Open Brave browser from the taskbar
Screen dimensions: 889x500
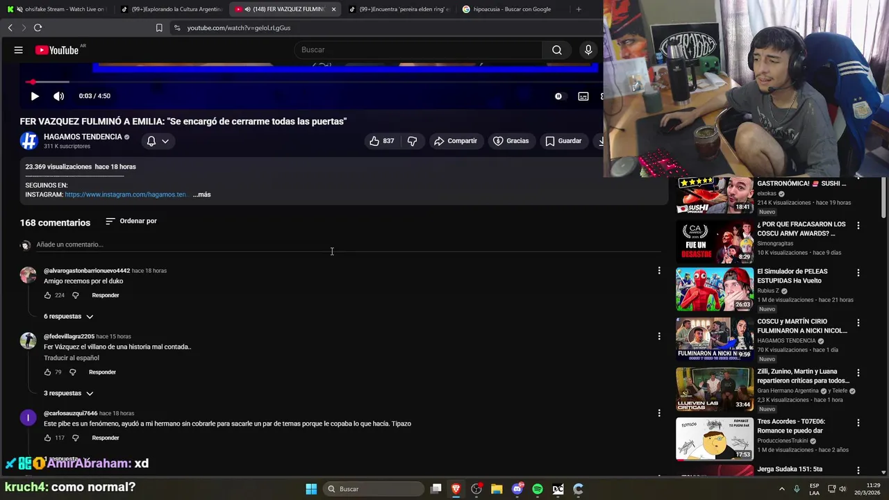[456, 489]
